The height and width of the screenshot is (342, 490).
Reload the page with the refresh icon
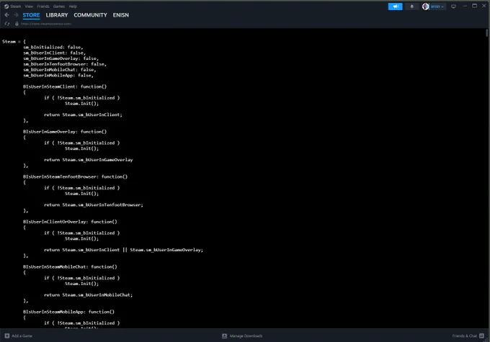(7, 24)
